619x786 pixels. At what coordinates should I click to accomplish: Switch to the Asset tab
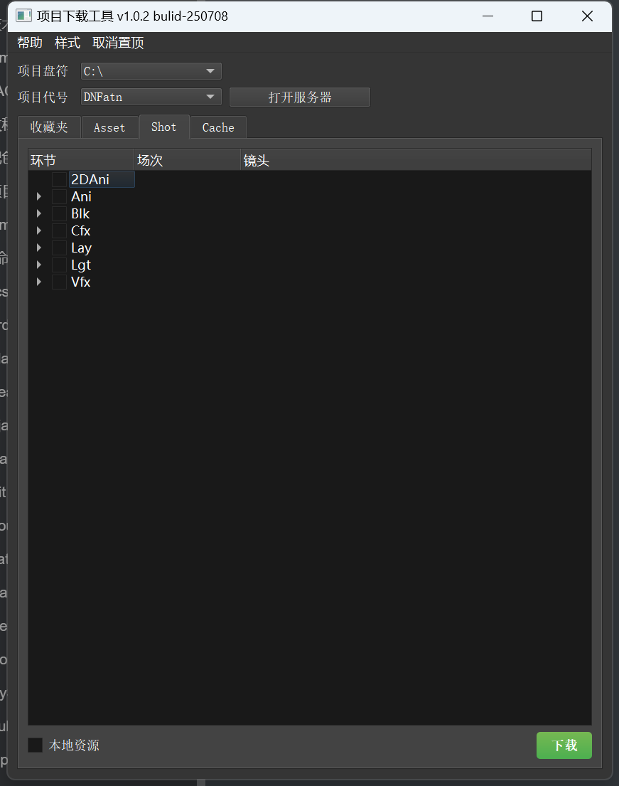tap(109, 127)
